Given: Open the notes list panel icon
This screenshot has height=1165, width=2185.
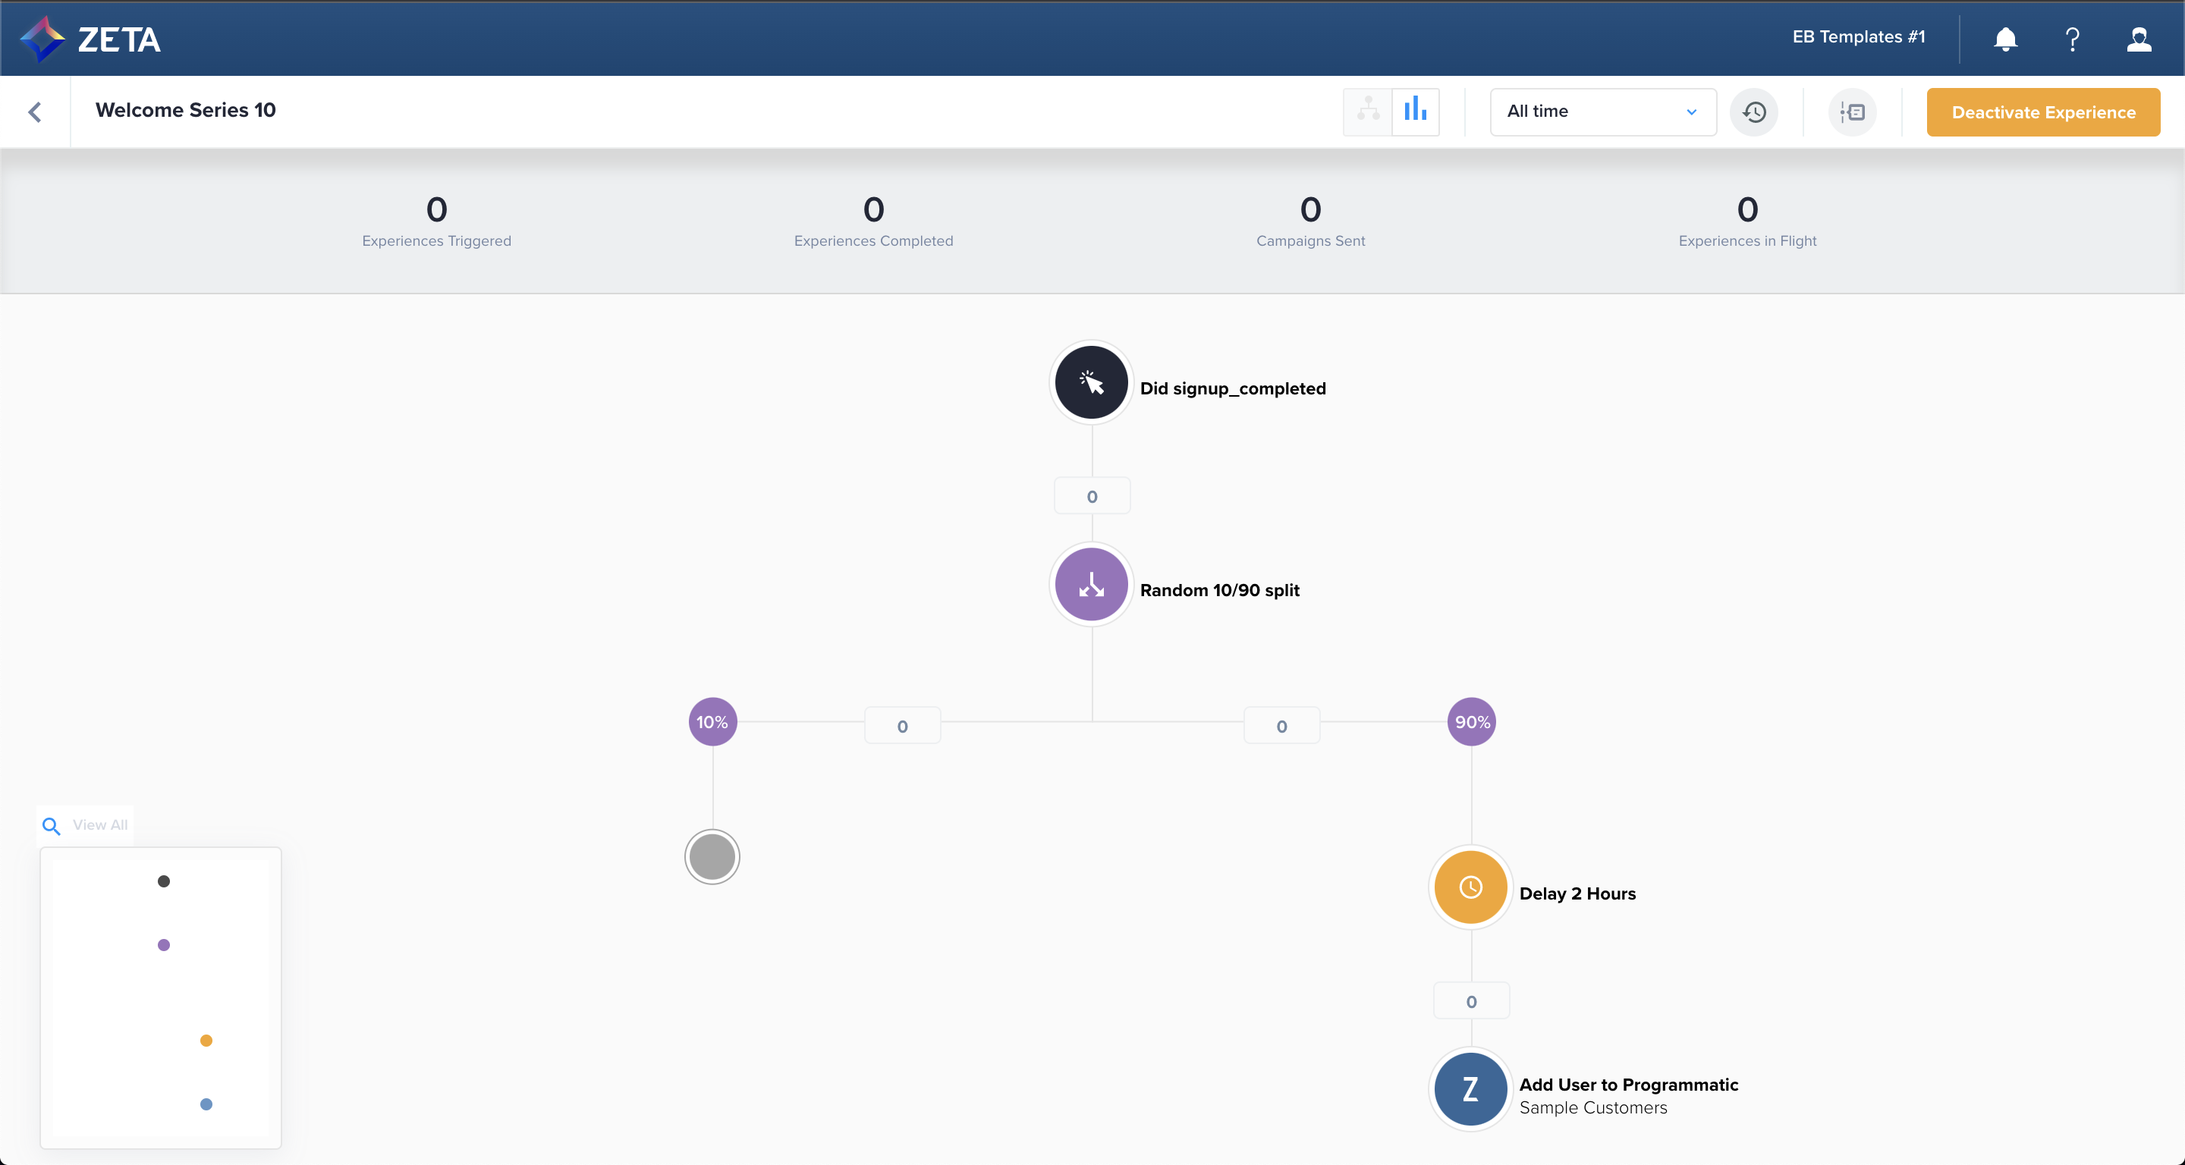Looking at the screenshot, I should [x=1853, y=112].
